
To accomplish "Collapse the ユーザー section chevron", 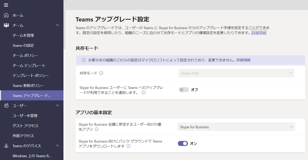I will pyautogui.click(x=57, y=106).
